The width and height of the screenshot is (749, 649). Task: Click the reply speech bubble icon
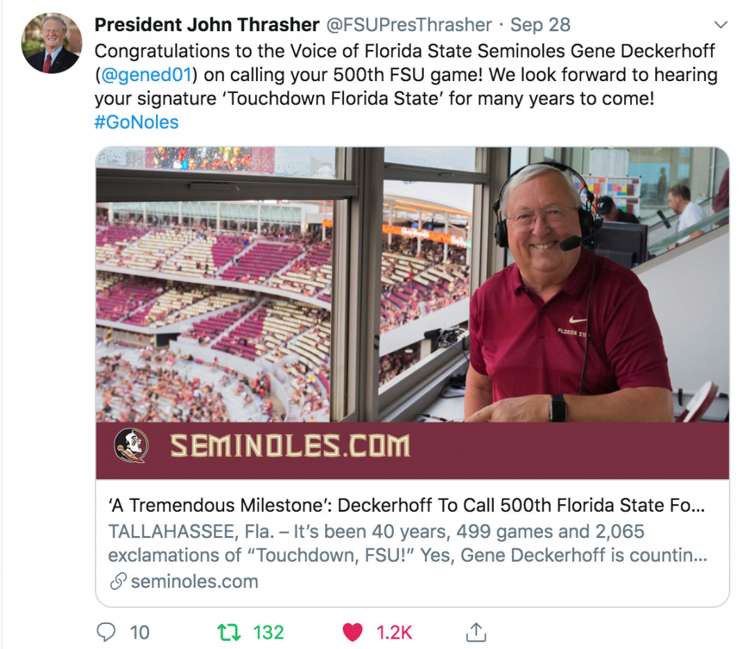point(106,632)
